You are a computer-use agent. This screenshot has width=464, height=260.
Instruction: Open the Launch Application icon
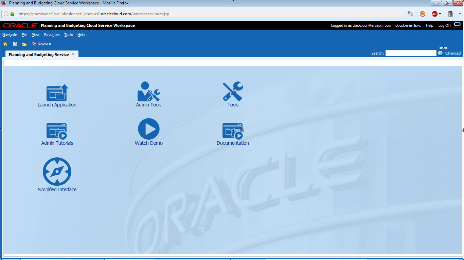point(57,93)
